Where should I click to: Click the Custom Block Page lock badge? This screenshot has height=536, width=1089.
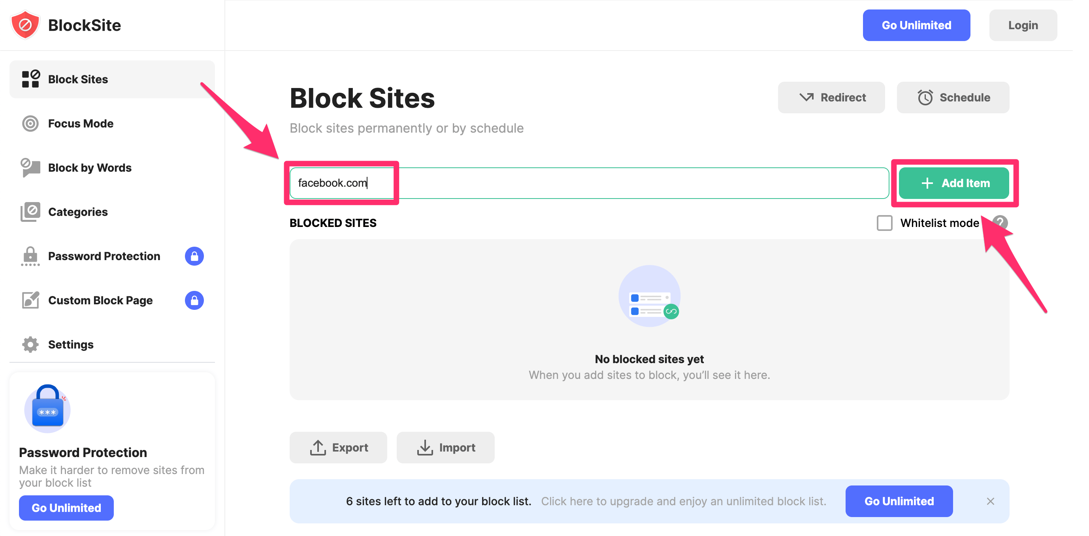[x=194, y=300]
